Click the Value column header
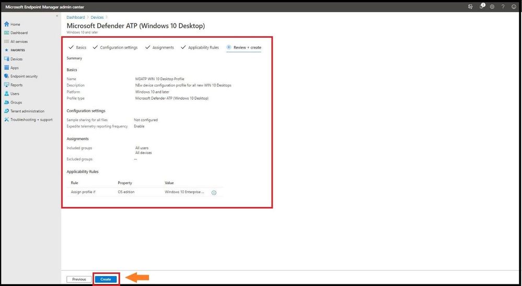The image size is (522, 286). click(169, 183)
